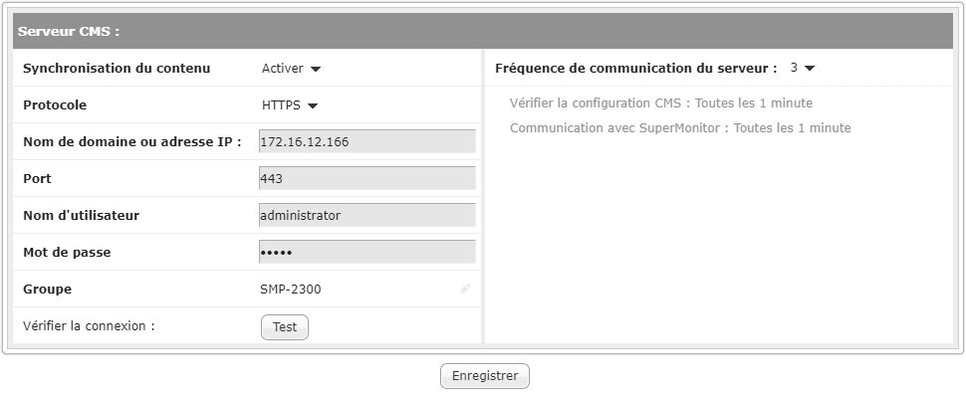
Task: Focus the domain name or IP address field
Action: tap(367, 141)
